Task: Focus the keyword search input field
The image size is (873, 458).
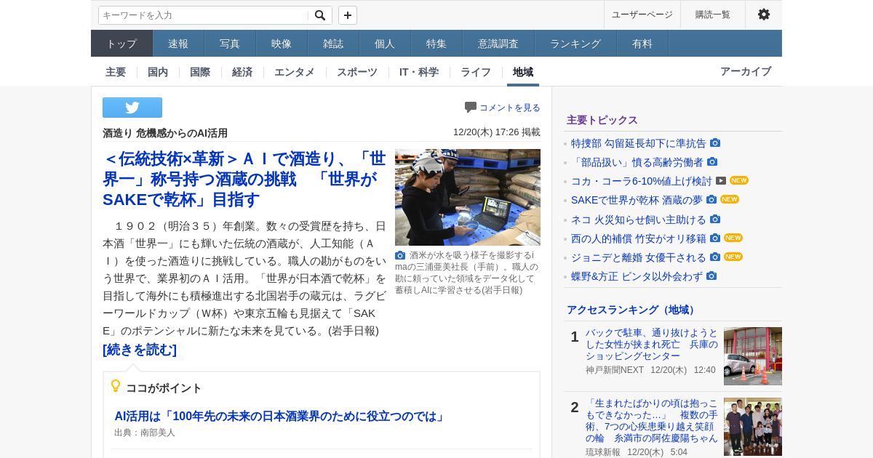Action: (204, 15)
